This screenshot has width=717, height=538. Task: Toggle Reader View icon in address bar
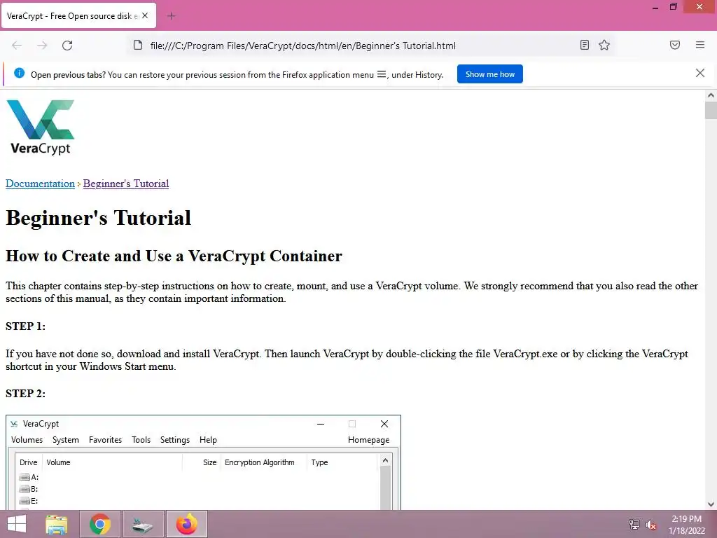585,45
